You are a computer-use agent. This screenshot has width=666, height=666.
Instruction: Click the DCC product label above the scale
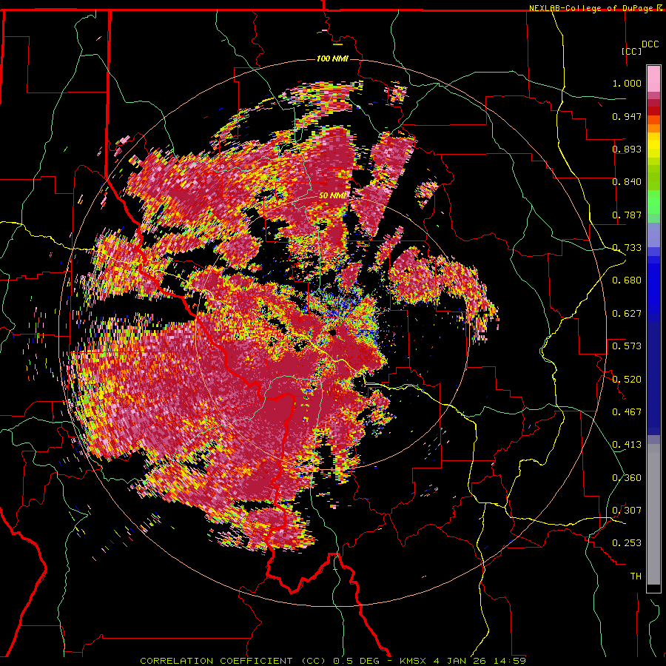650,44
